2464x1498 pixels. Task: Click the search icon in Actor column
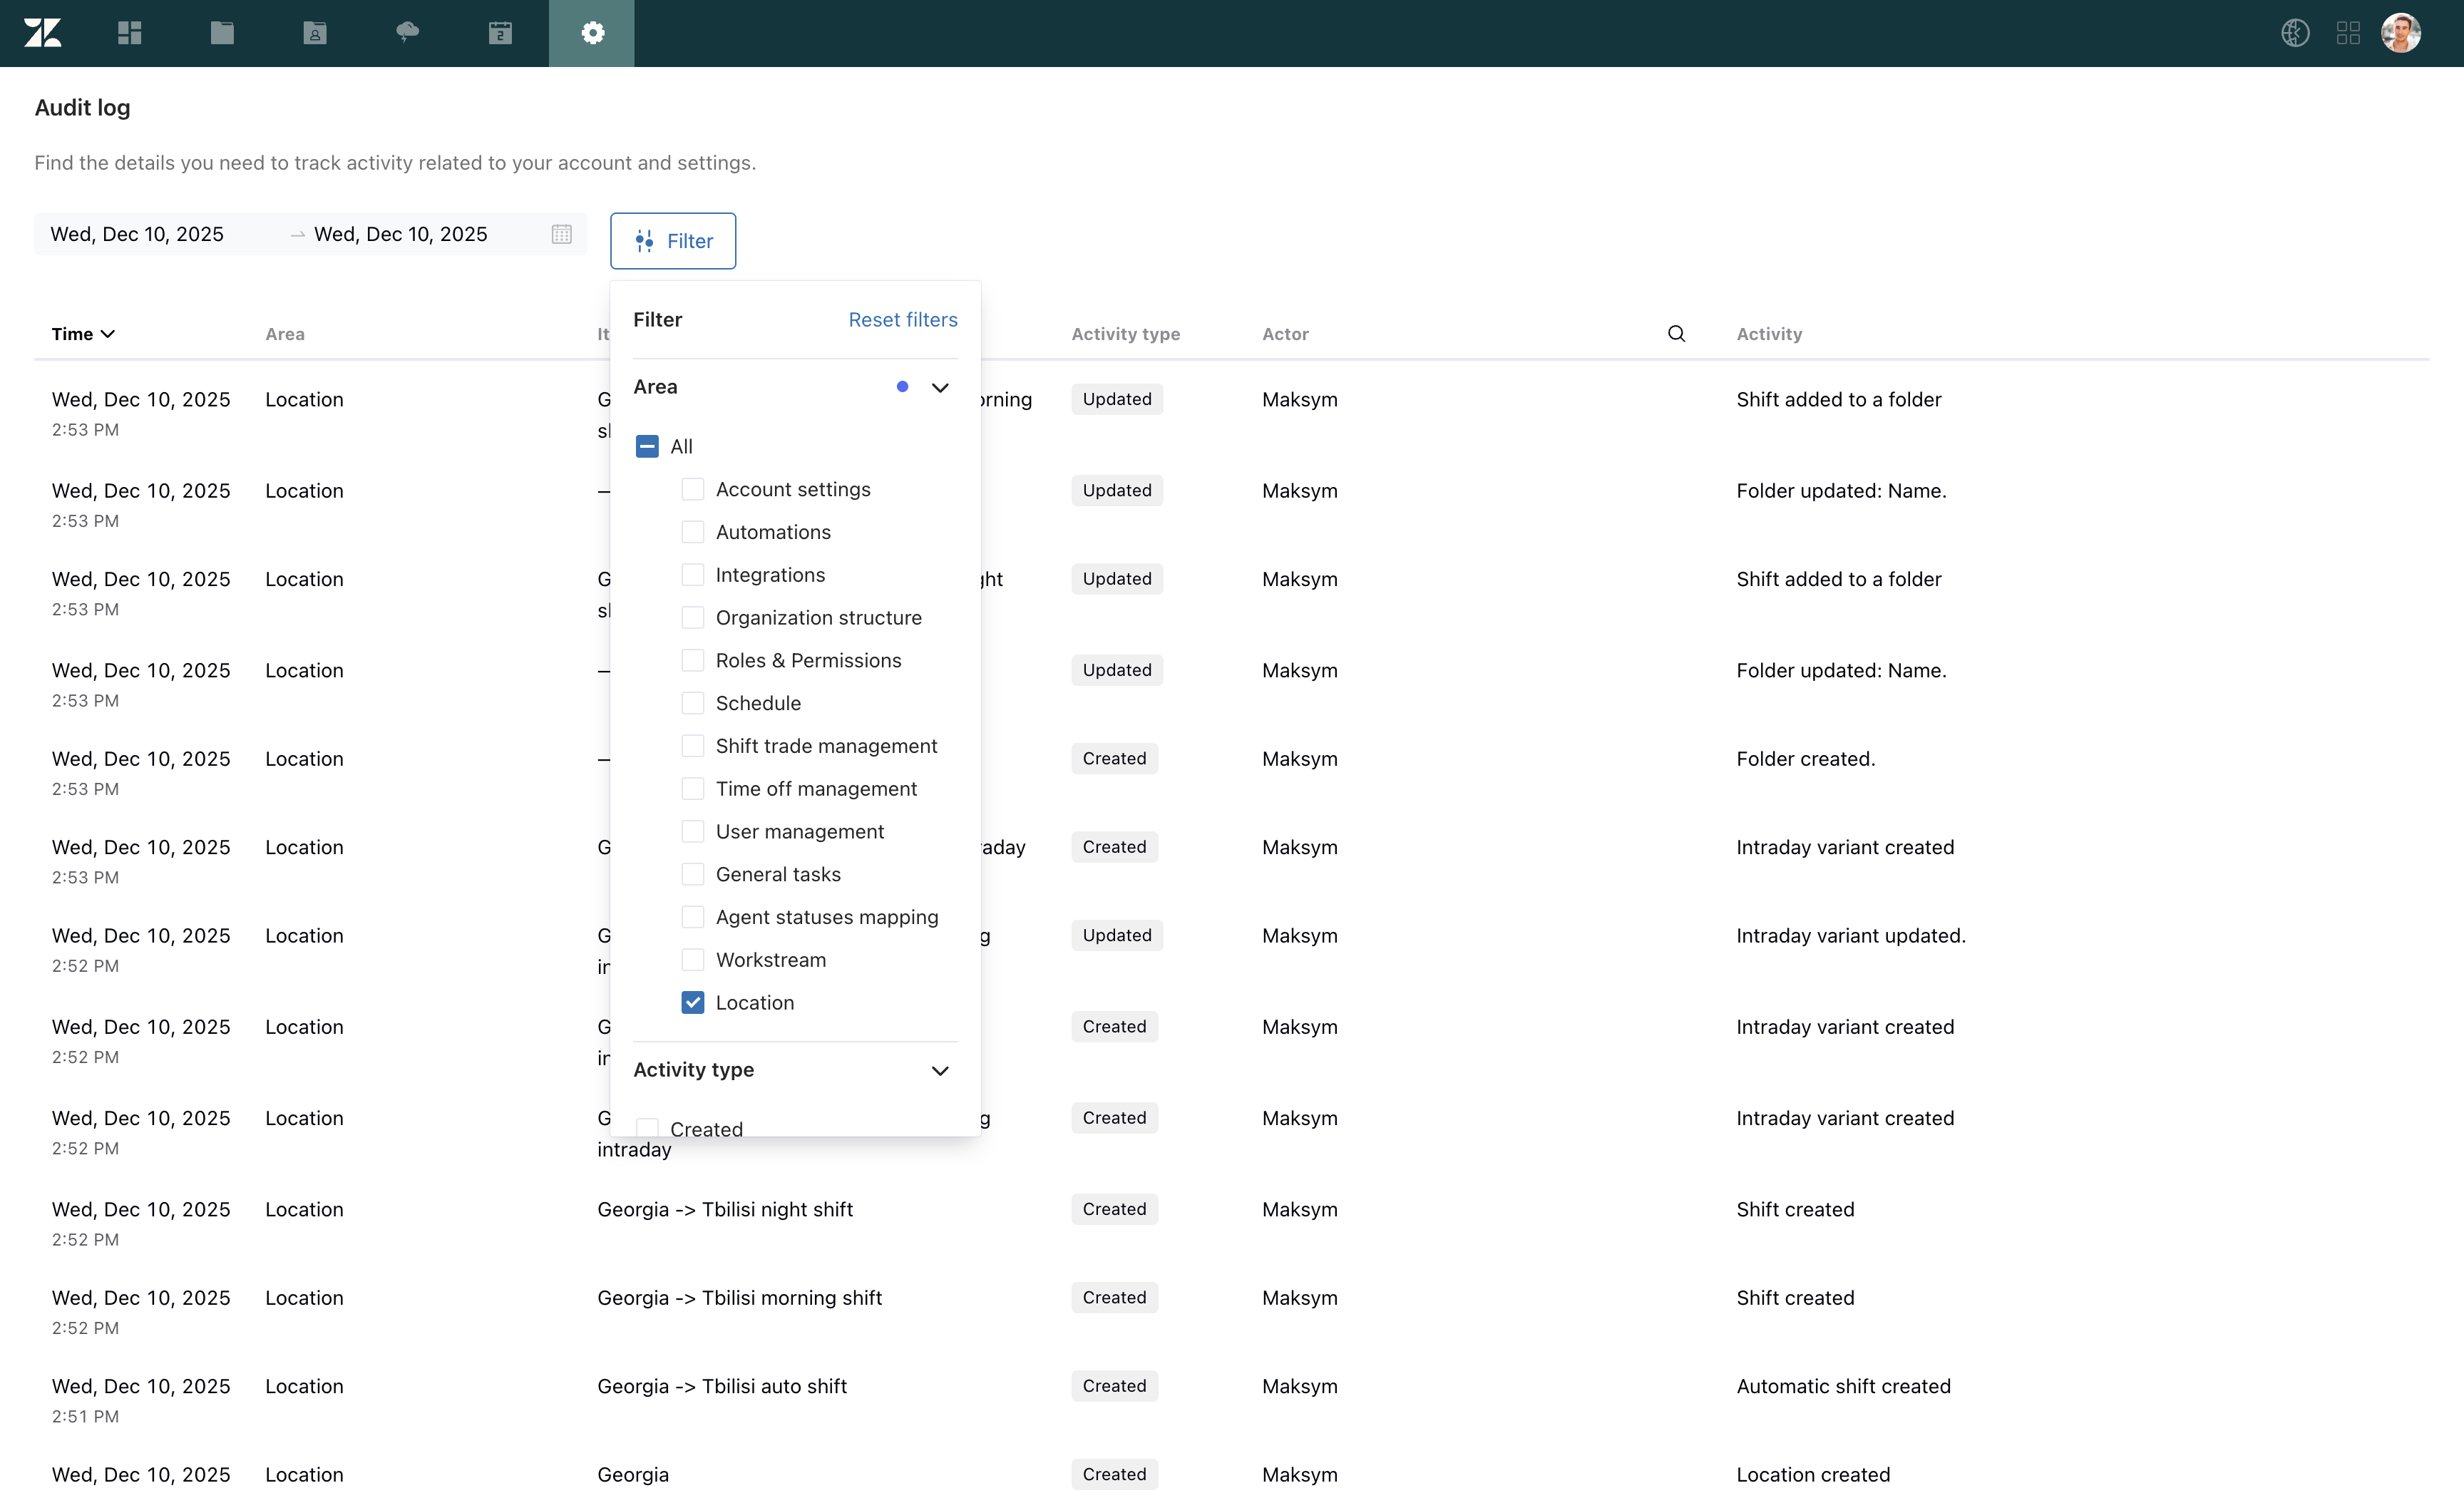coord(1676,334)
